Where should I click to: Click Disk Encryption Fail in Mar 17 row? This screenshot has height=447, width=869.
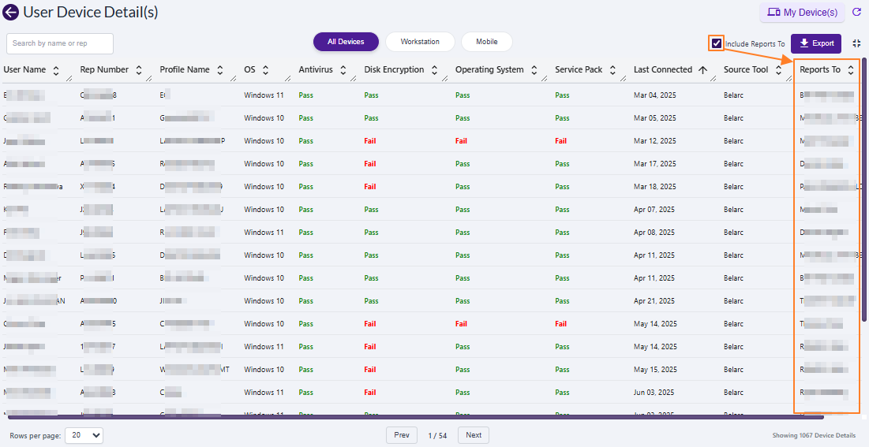370,164
